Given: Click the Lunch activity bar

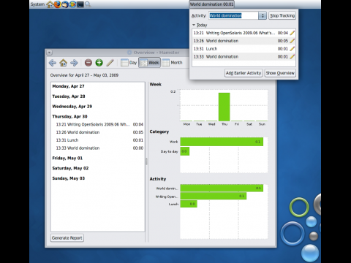Looking at the screenshot, I should coord(189,204).
